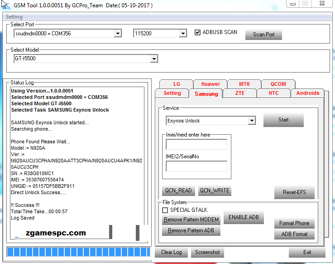Switch to the LG tab

177,84
